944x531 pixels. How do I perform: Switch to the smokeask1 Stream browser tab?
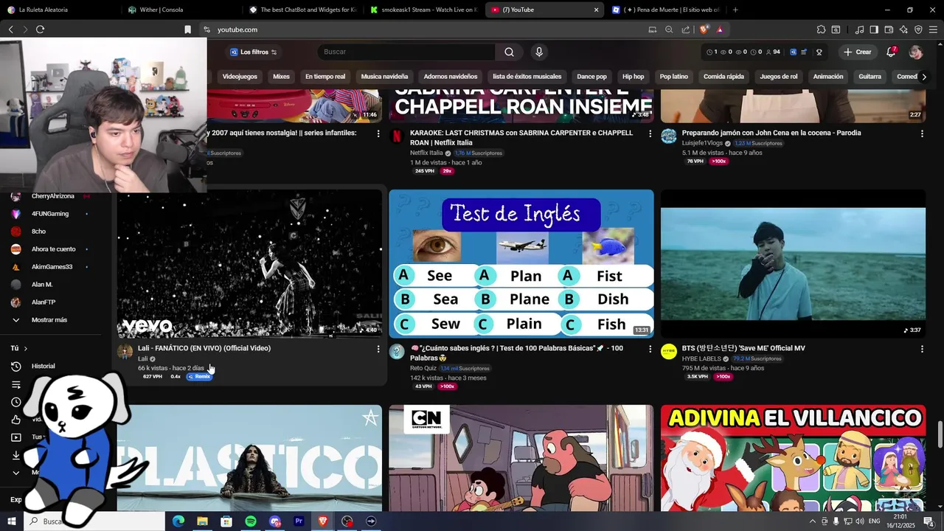click(424, 10)
